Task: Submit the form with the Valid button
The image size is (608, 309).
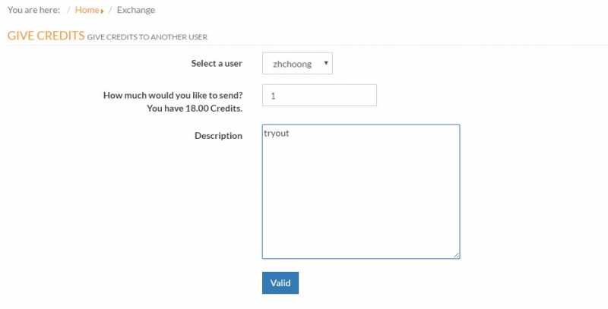Action: tap(280, 283)
